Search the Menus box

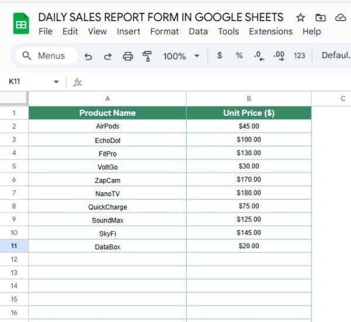coord(47,56)
